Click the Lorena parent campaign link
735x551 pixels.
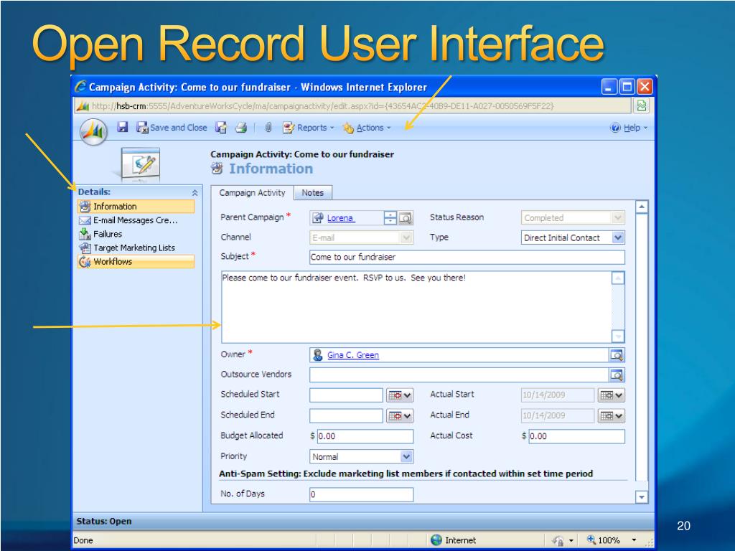[x=340, y=218]
